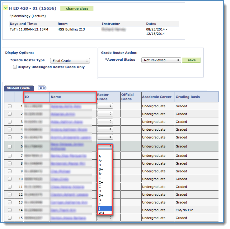Image resolution: width=230 pixels, height=229 pixels.
Task: Choose grade A- from the dropdown list
Action: [105, 161]
